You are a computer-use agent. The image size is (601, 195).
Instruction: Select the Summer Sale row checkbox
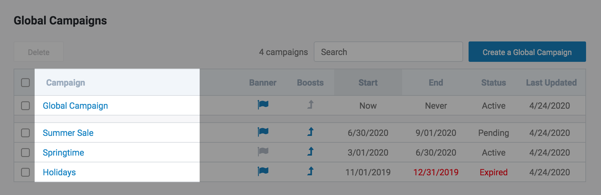(x=25, y=133)
